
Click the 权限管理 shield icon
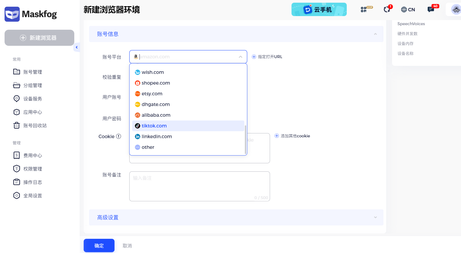pyautogui.click(x=17, y=169)
